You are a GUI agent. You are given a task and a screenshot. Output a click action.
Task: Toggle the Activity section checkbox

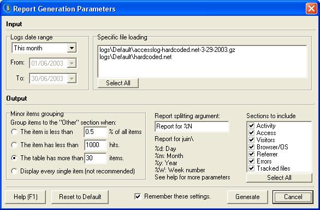click(x=251, y=126)
